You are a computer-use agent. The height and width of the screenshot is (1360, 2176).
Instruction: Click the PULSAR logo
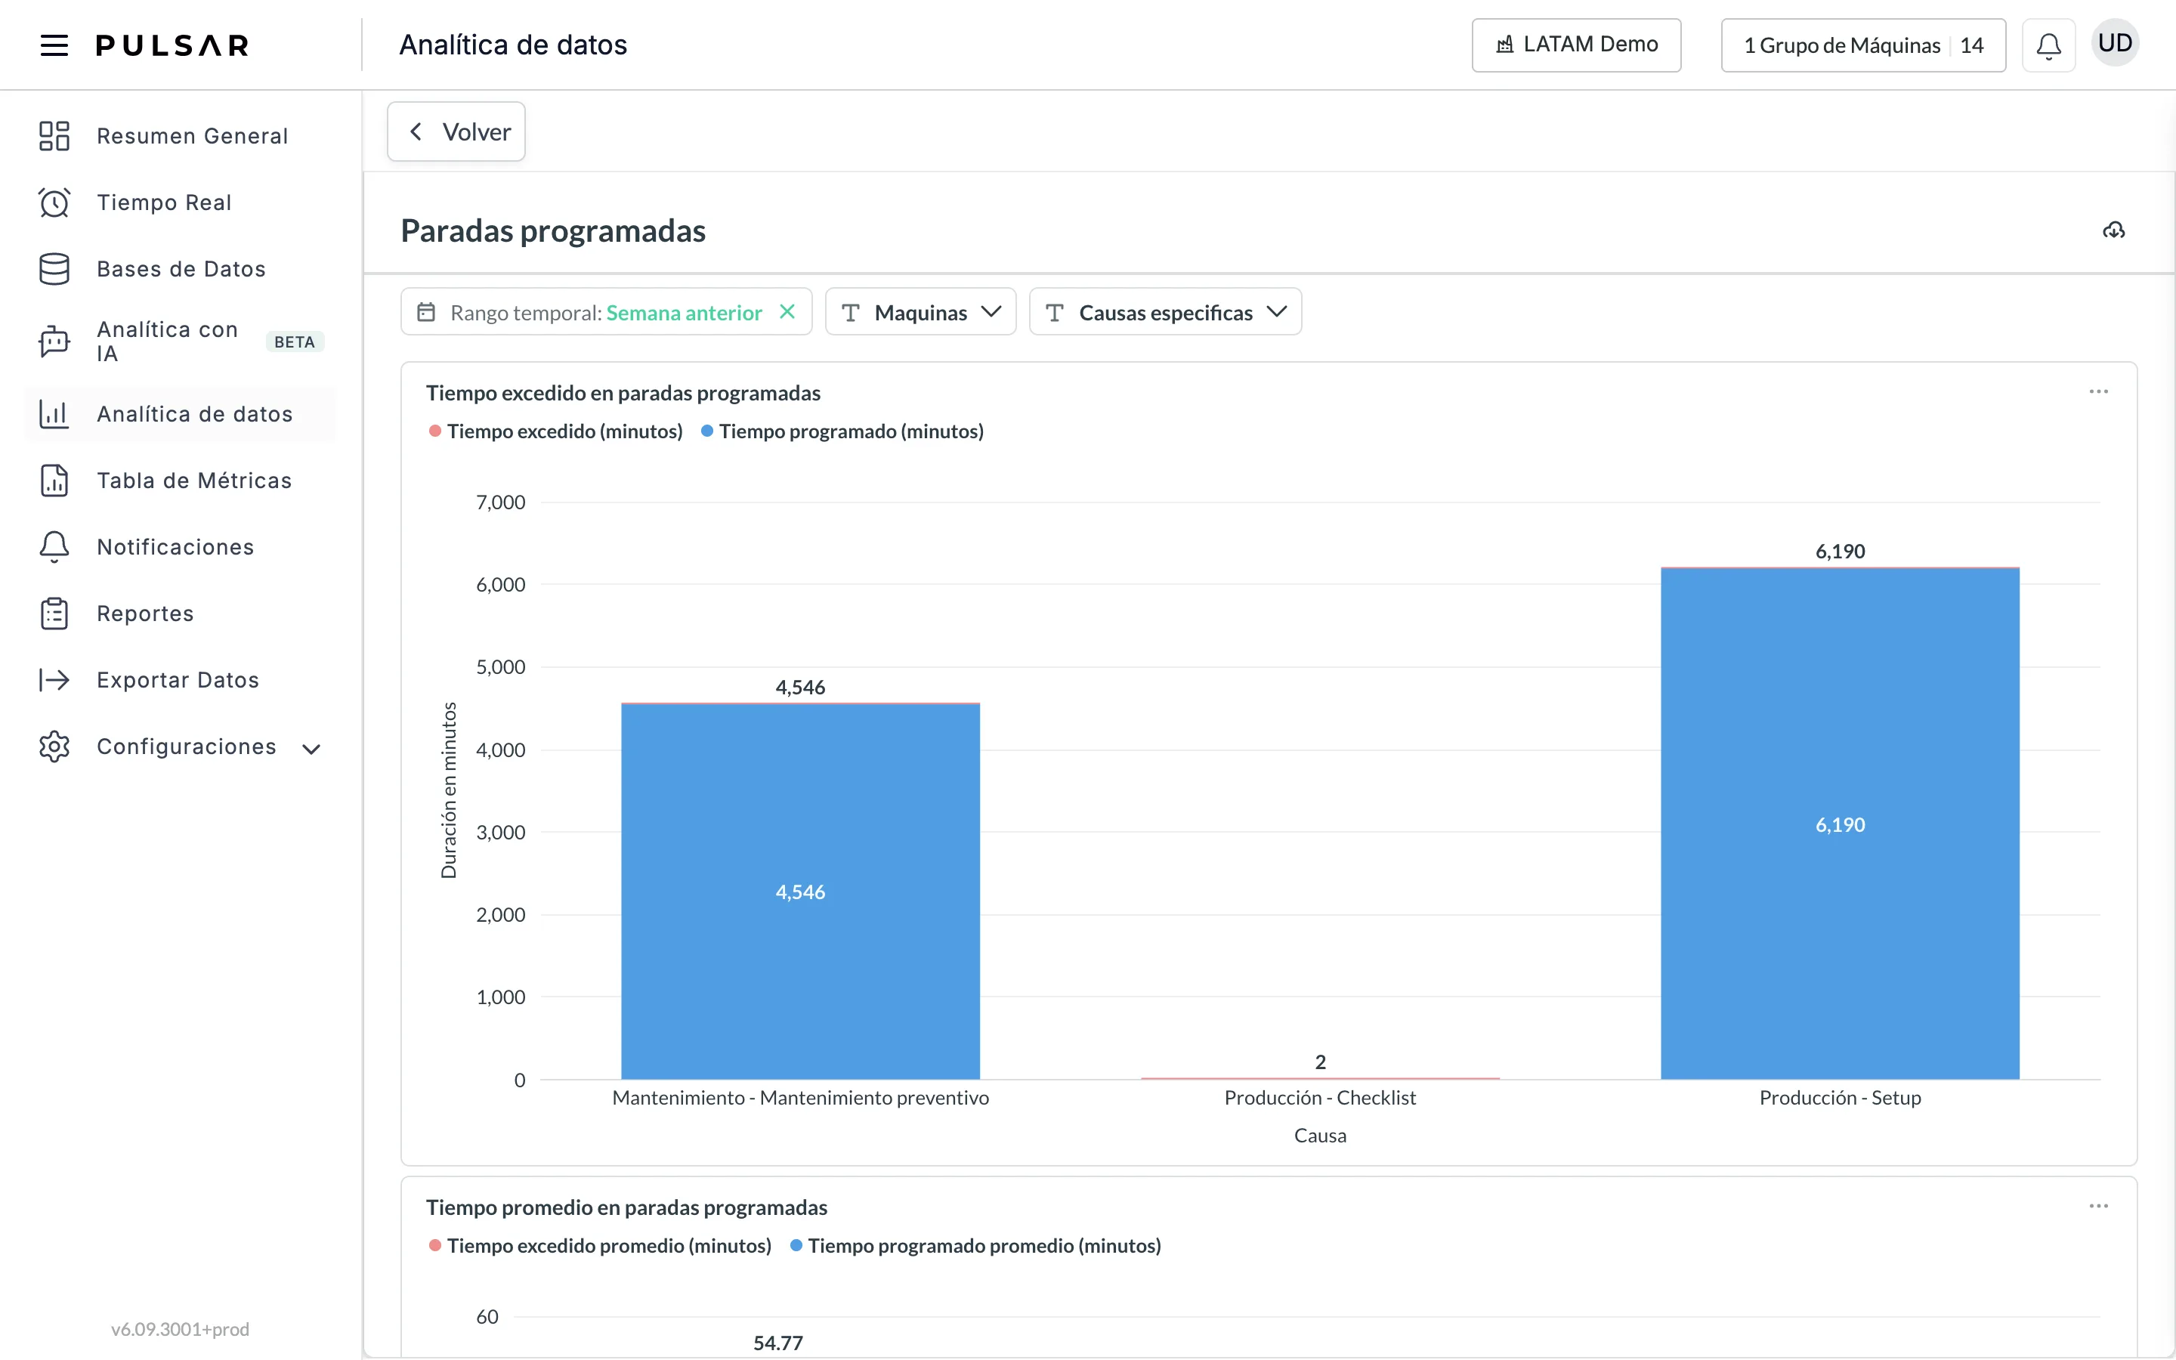pyautogui.click(x=172, y=45)
